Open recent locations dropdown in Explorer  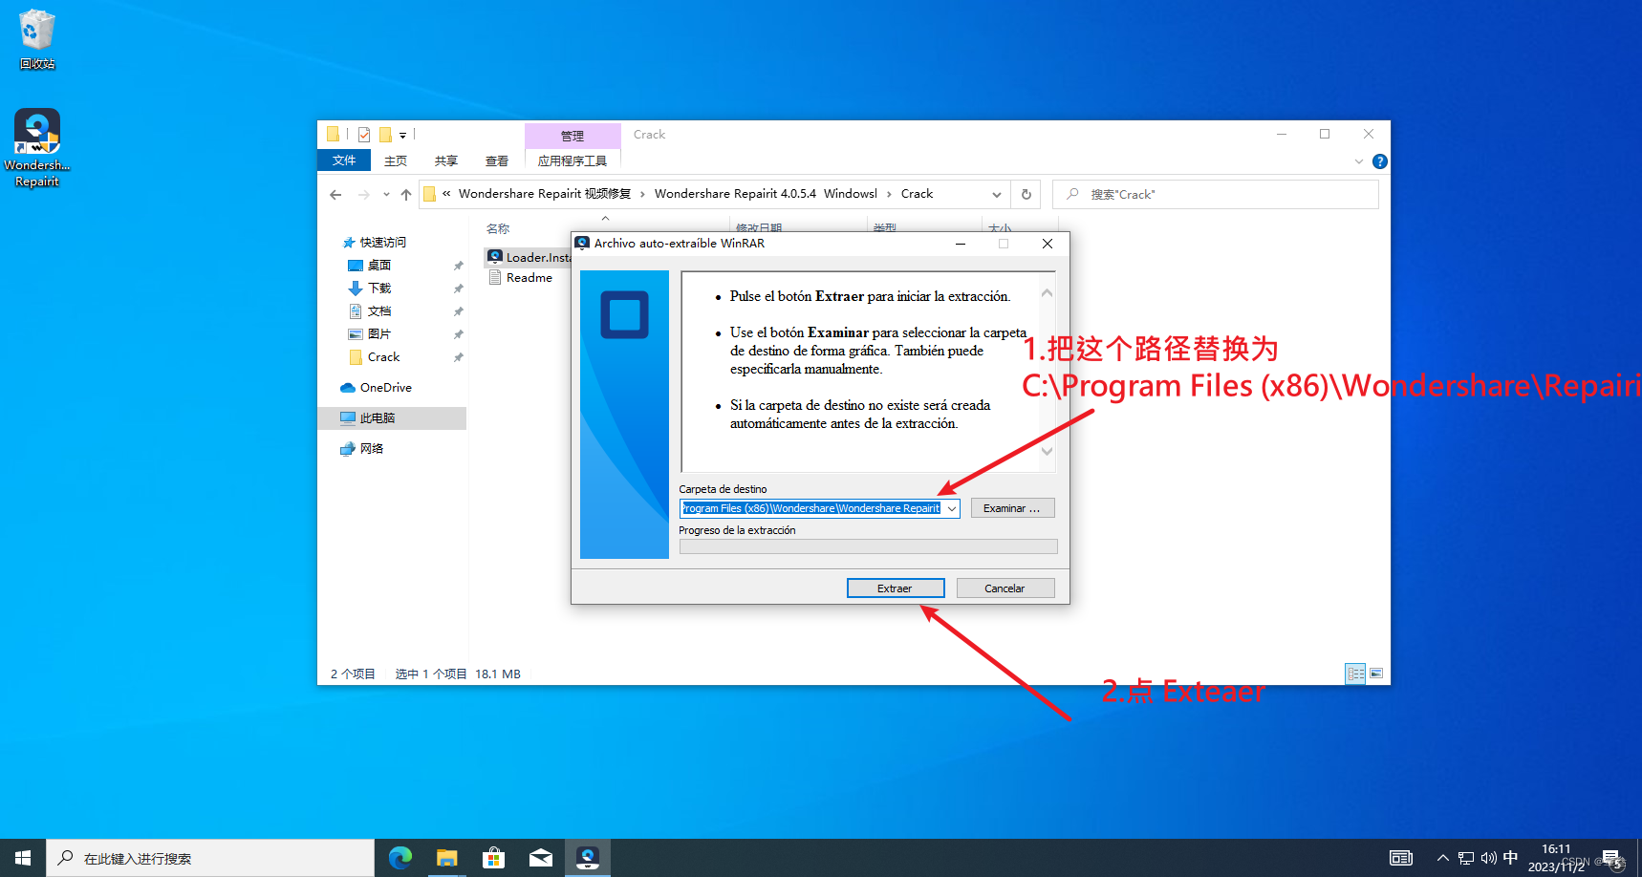click(x=386, y=194)
